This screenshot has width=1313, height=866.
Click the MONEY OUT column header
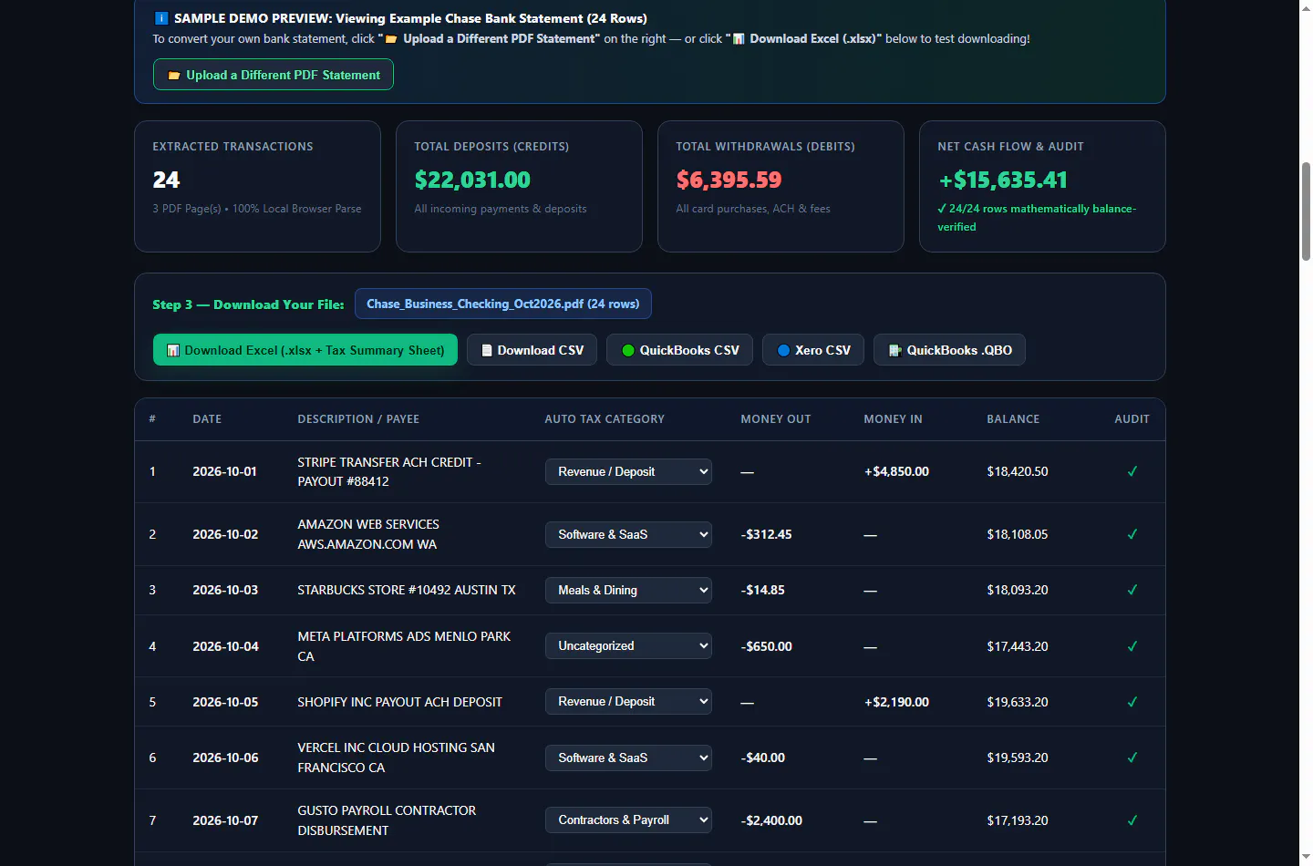click(x=776, y=419)
